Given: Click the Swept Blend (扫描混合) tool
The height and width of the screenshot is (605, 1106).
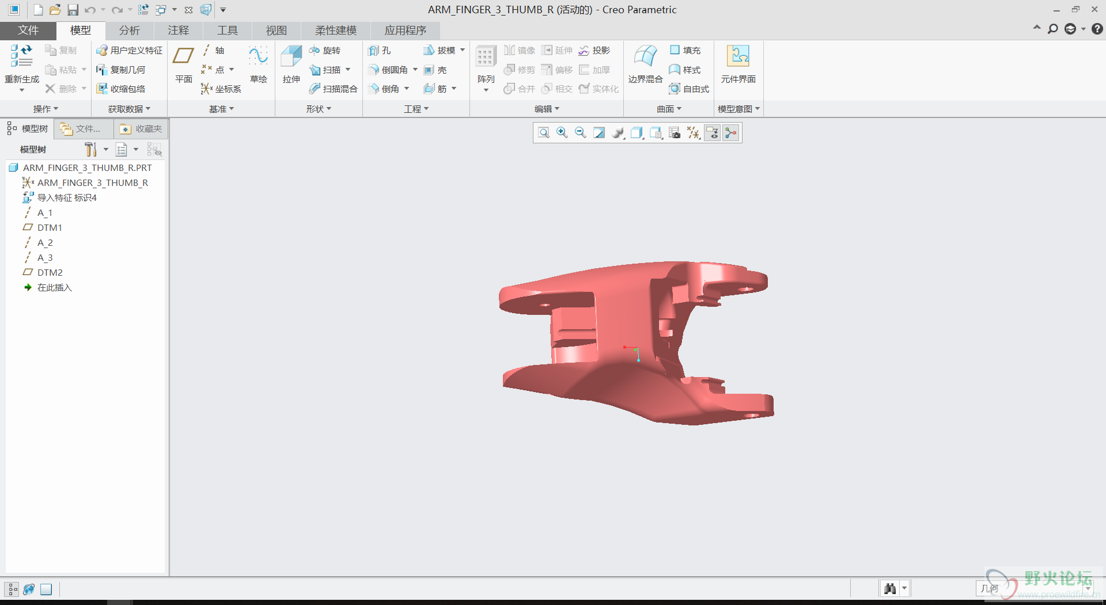Looking at the screenshot, I should (334, 89).
